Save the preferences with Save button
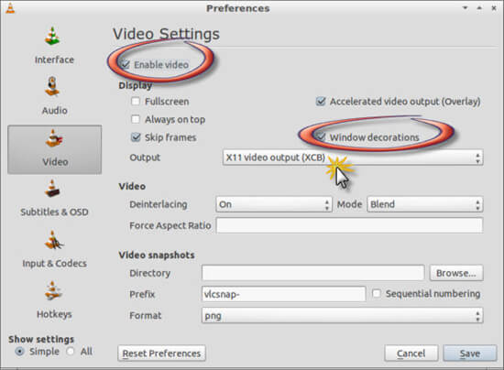Image resolution: width=504 pixels, height=370 pixels. pyautogui.click(x=469, y=354)
